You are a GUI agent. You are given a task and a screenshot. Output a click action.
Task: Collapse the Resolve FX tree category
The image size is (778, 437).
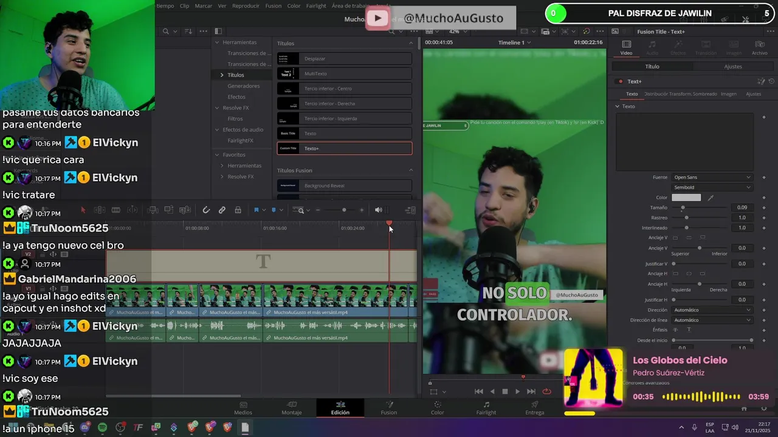[x=217, y=107]
